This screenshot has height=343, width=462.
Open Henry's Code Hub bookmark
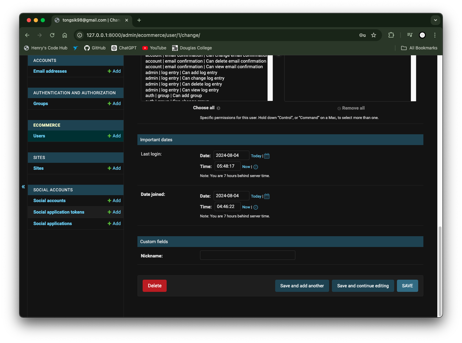click(x=46, y=48)
